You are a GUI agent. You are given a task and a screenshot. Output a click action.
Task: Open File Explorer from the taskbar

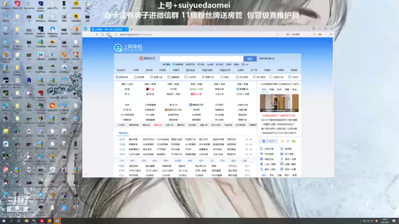(26, 221)
